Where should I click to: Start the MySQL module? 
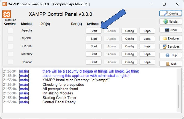click(x=94, y=39)
